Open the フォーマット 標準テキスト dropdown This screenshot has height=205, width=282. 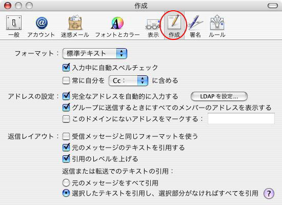point(95,53)
